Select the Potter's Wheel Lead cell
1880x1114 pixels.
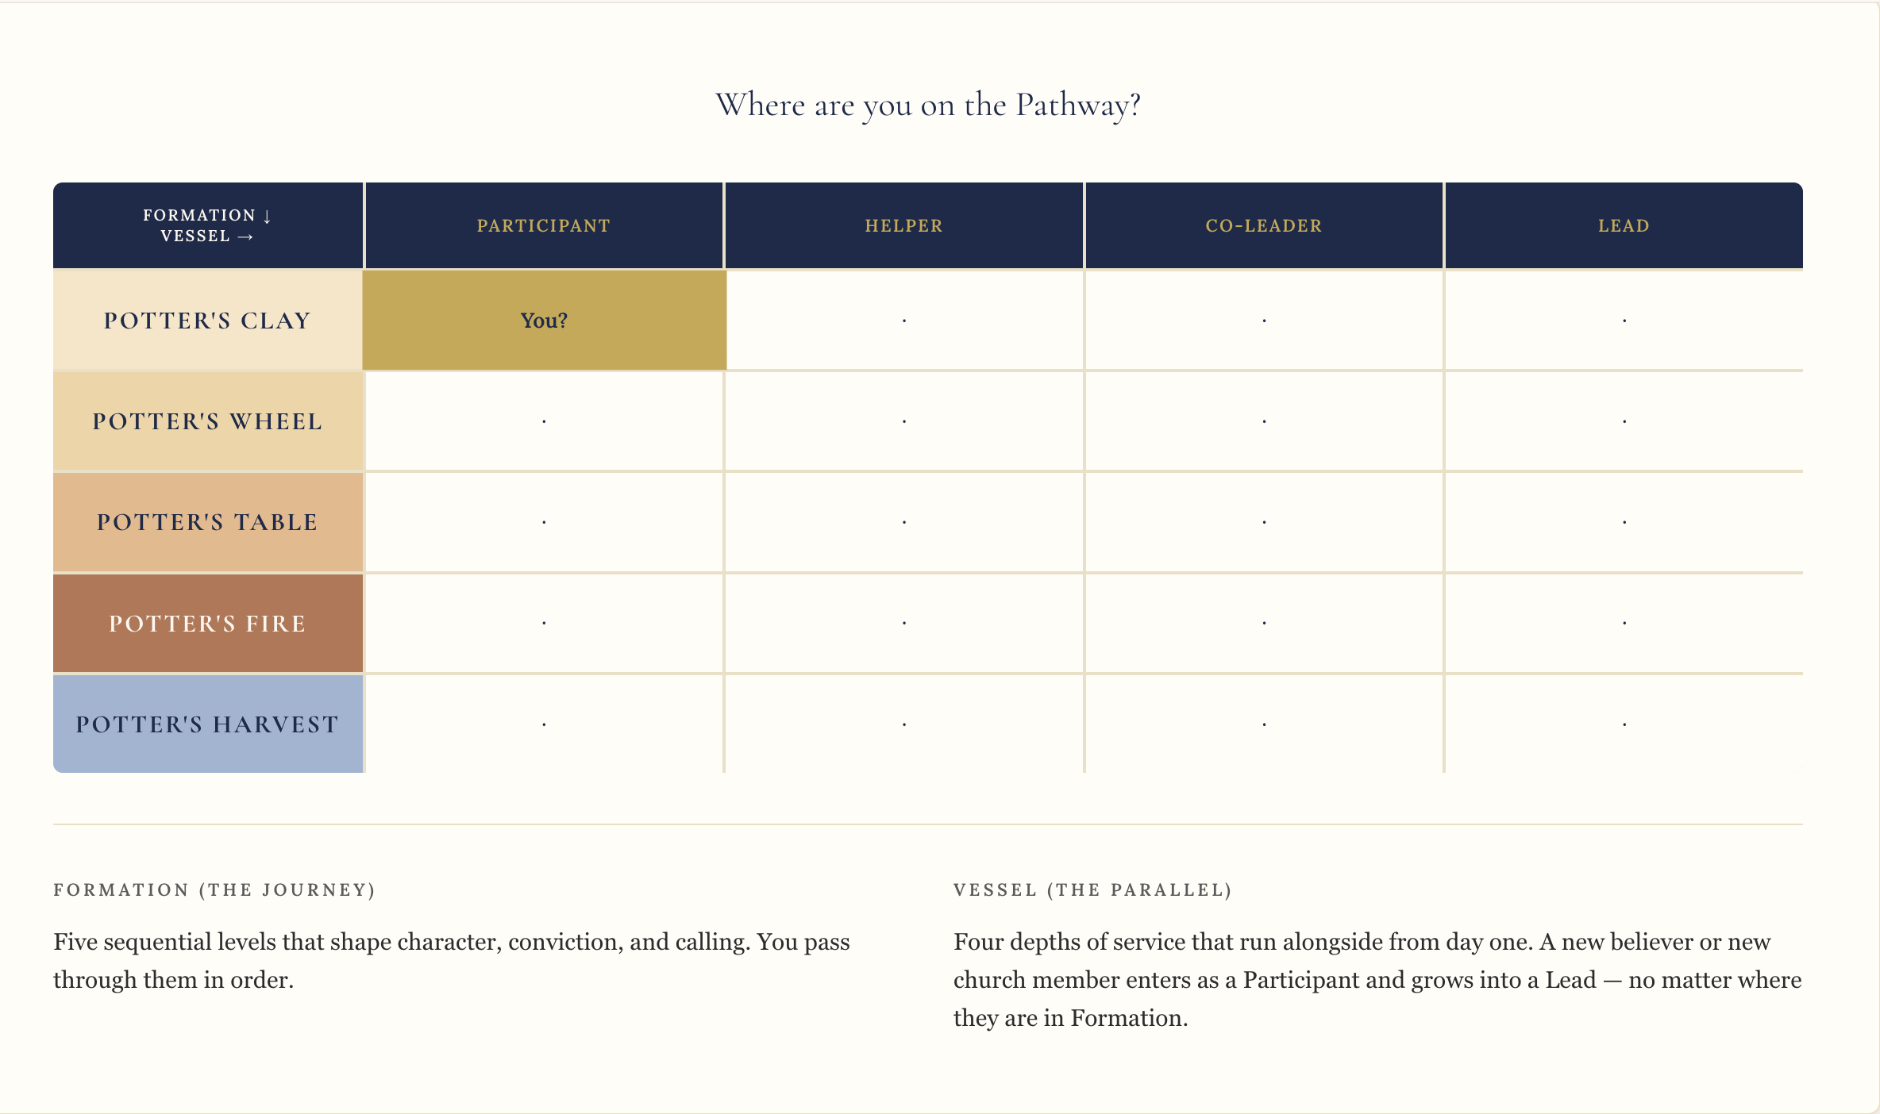(x=1624, y=421)
